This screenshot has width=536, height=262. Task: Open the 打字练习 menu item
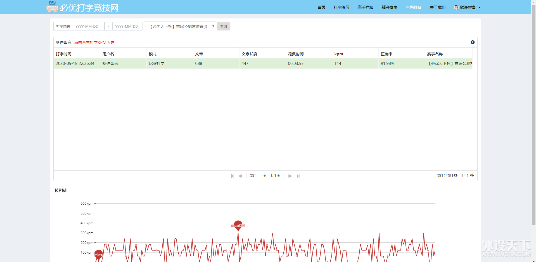[x=341, y=7]
